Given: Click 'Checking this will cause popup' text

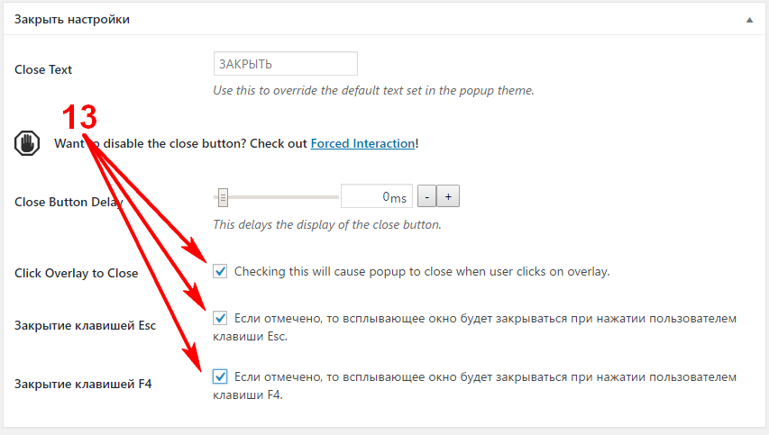Looking at the screenshot, I should (422, 271).
